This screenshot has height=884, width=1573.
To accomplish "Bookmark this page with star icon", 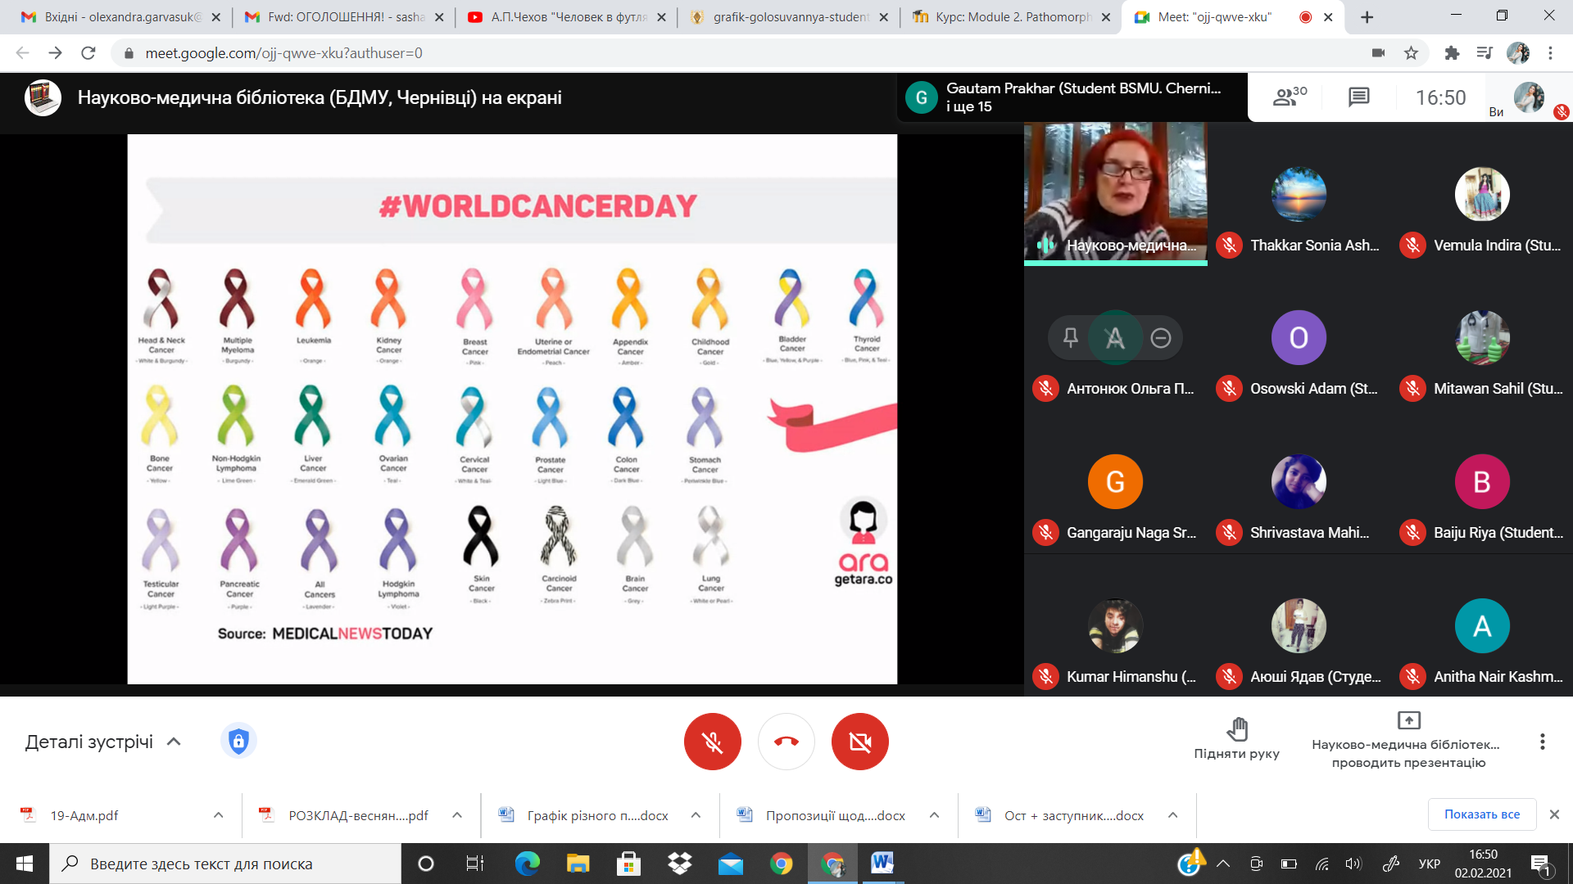I will click(1411, 53).
